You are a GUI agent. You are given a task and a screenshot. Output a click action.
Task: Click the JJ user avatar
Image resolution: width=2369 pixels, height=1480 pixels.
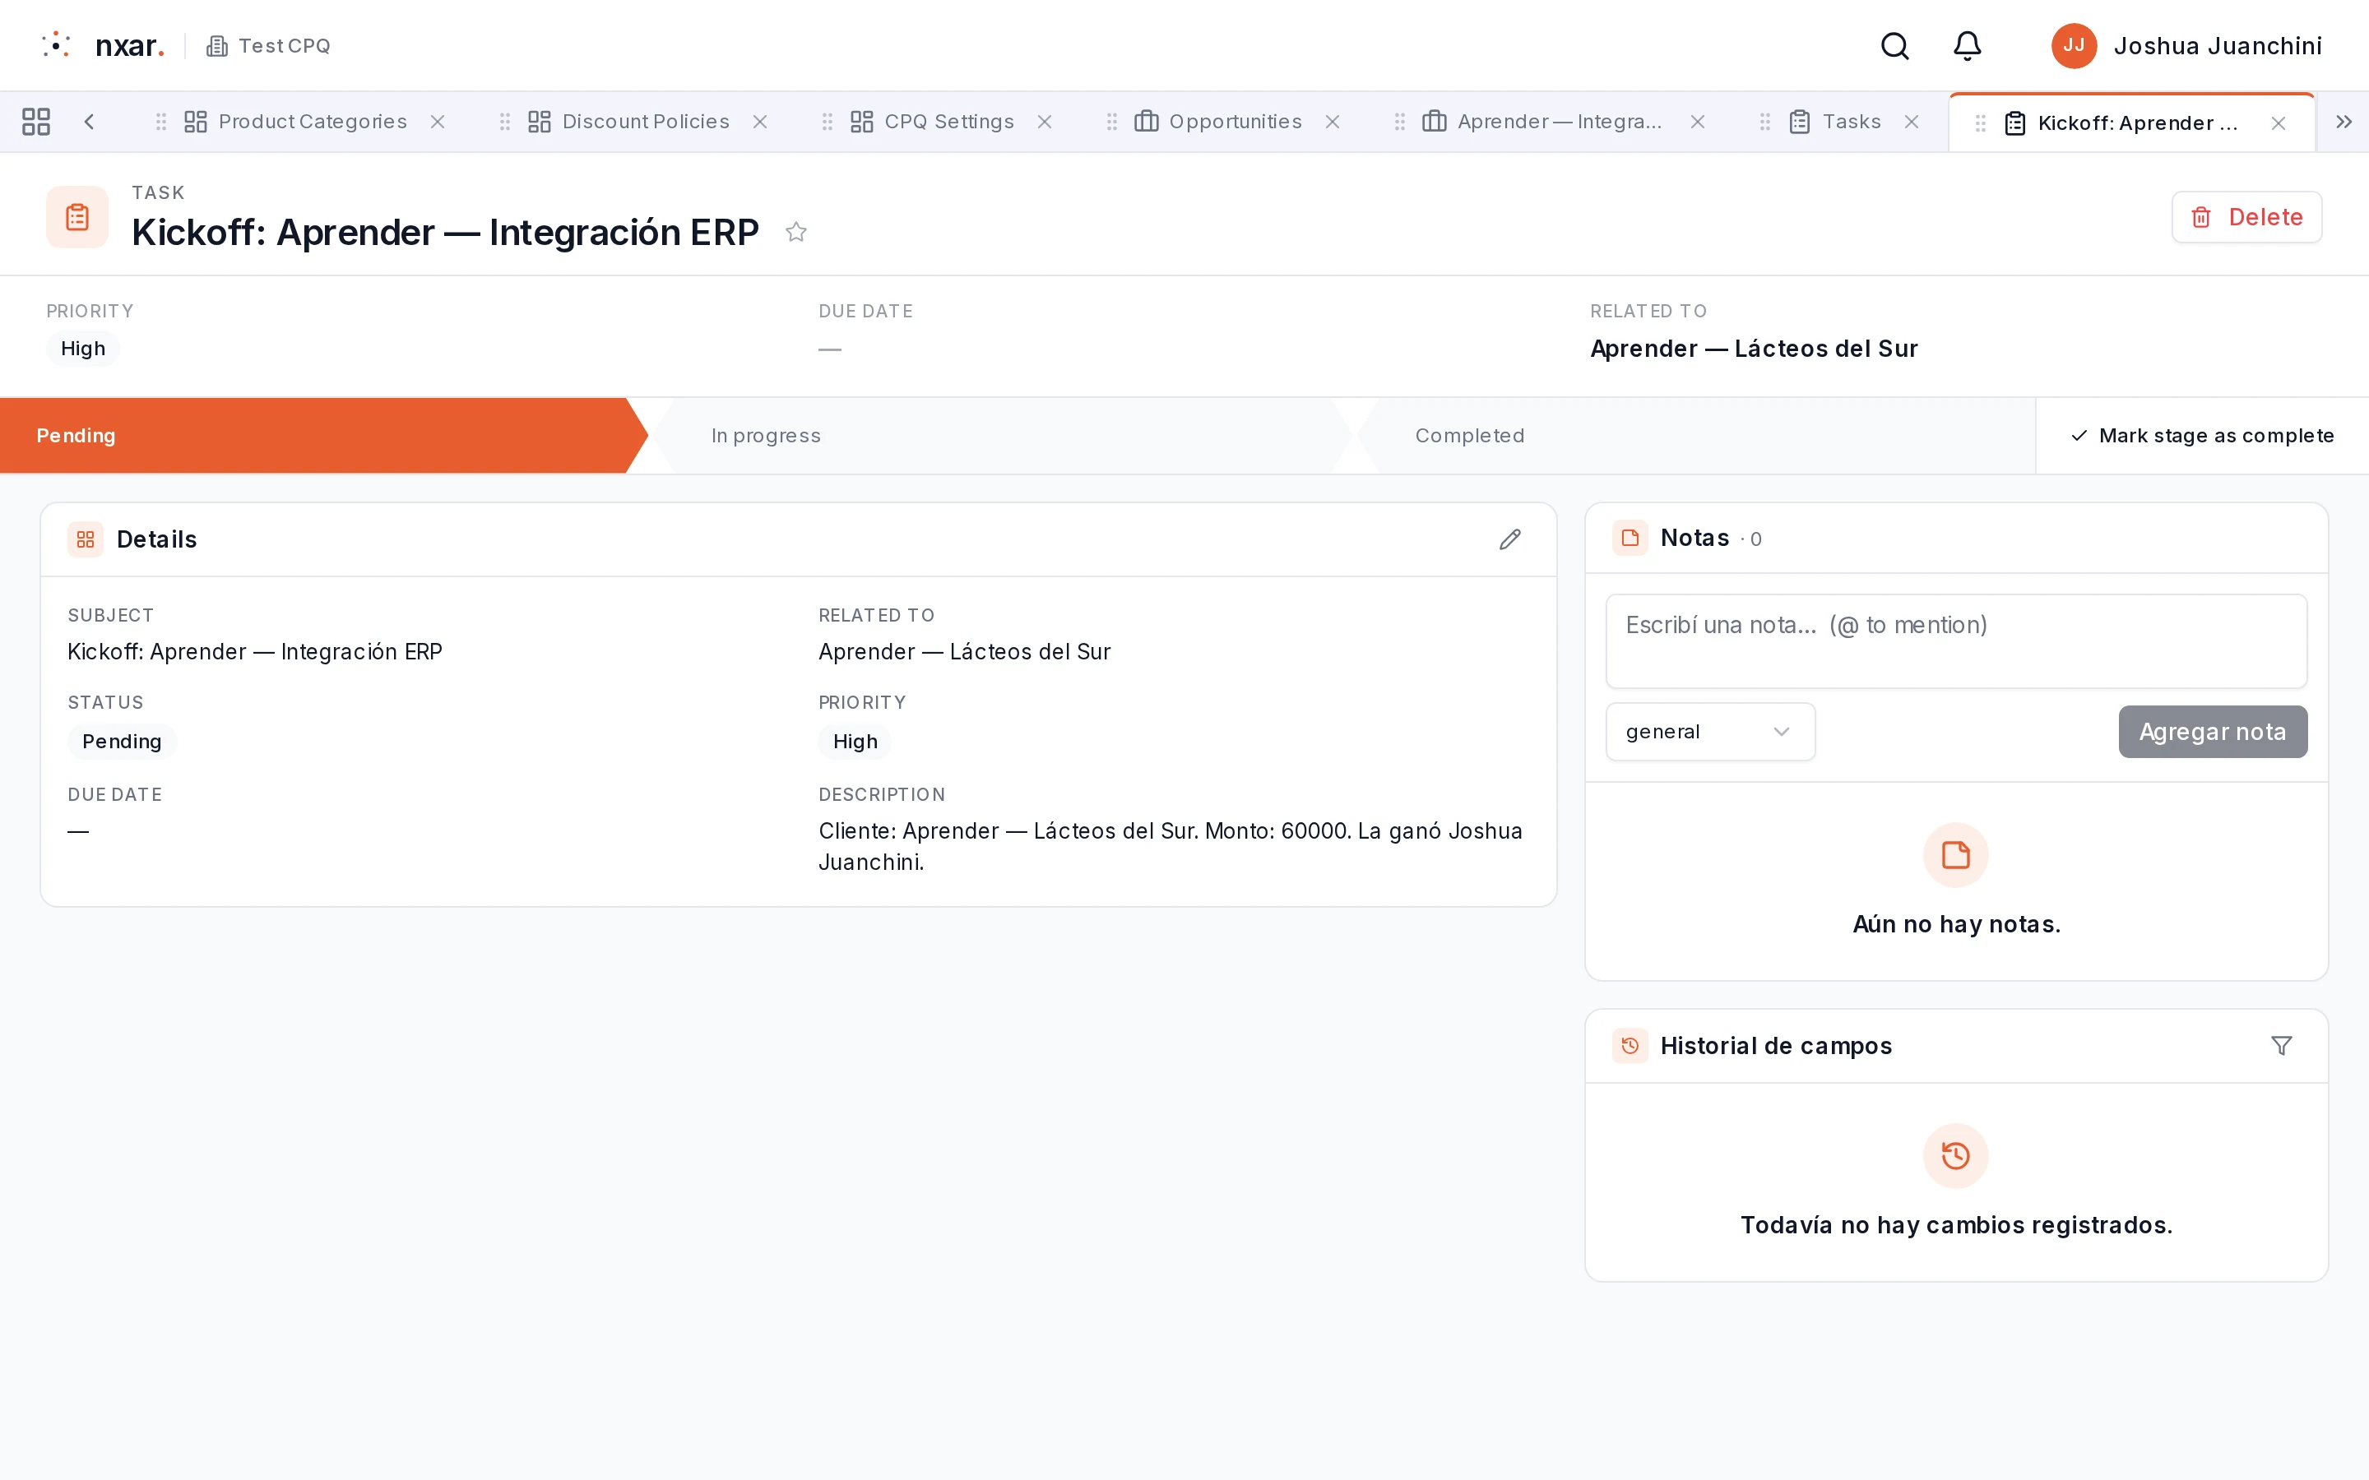2074,46
